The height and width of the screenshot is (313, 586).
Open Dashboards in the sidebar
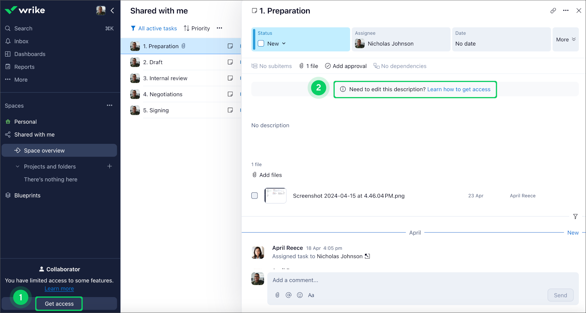tap(30, 54)
